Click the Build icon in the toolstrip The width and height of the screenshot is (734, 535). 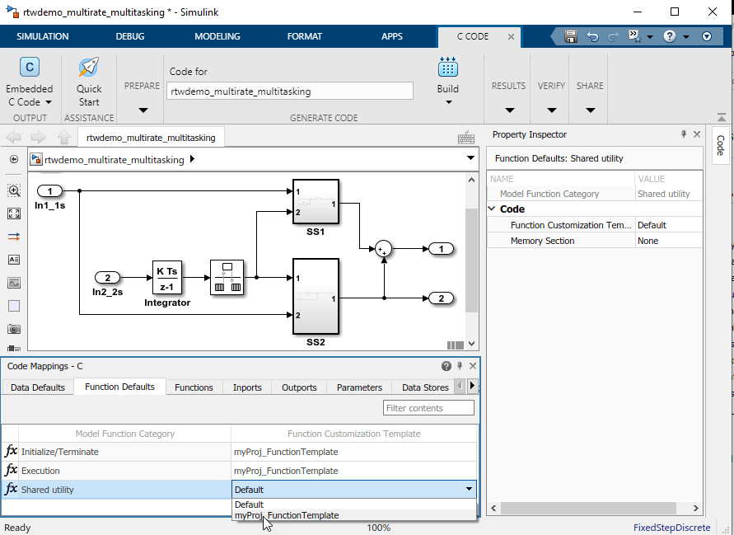[448, 68]
